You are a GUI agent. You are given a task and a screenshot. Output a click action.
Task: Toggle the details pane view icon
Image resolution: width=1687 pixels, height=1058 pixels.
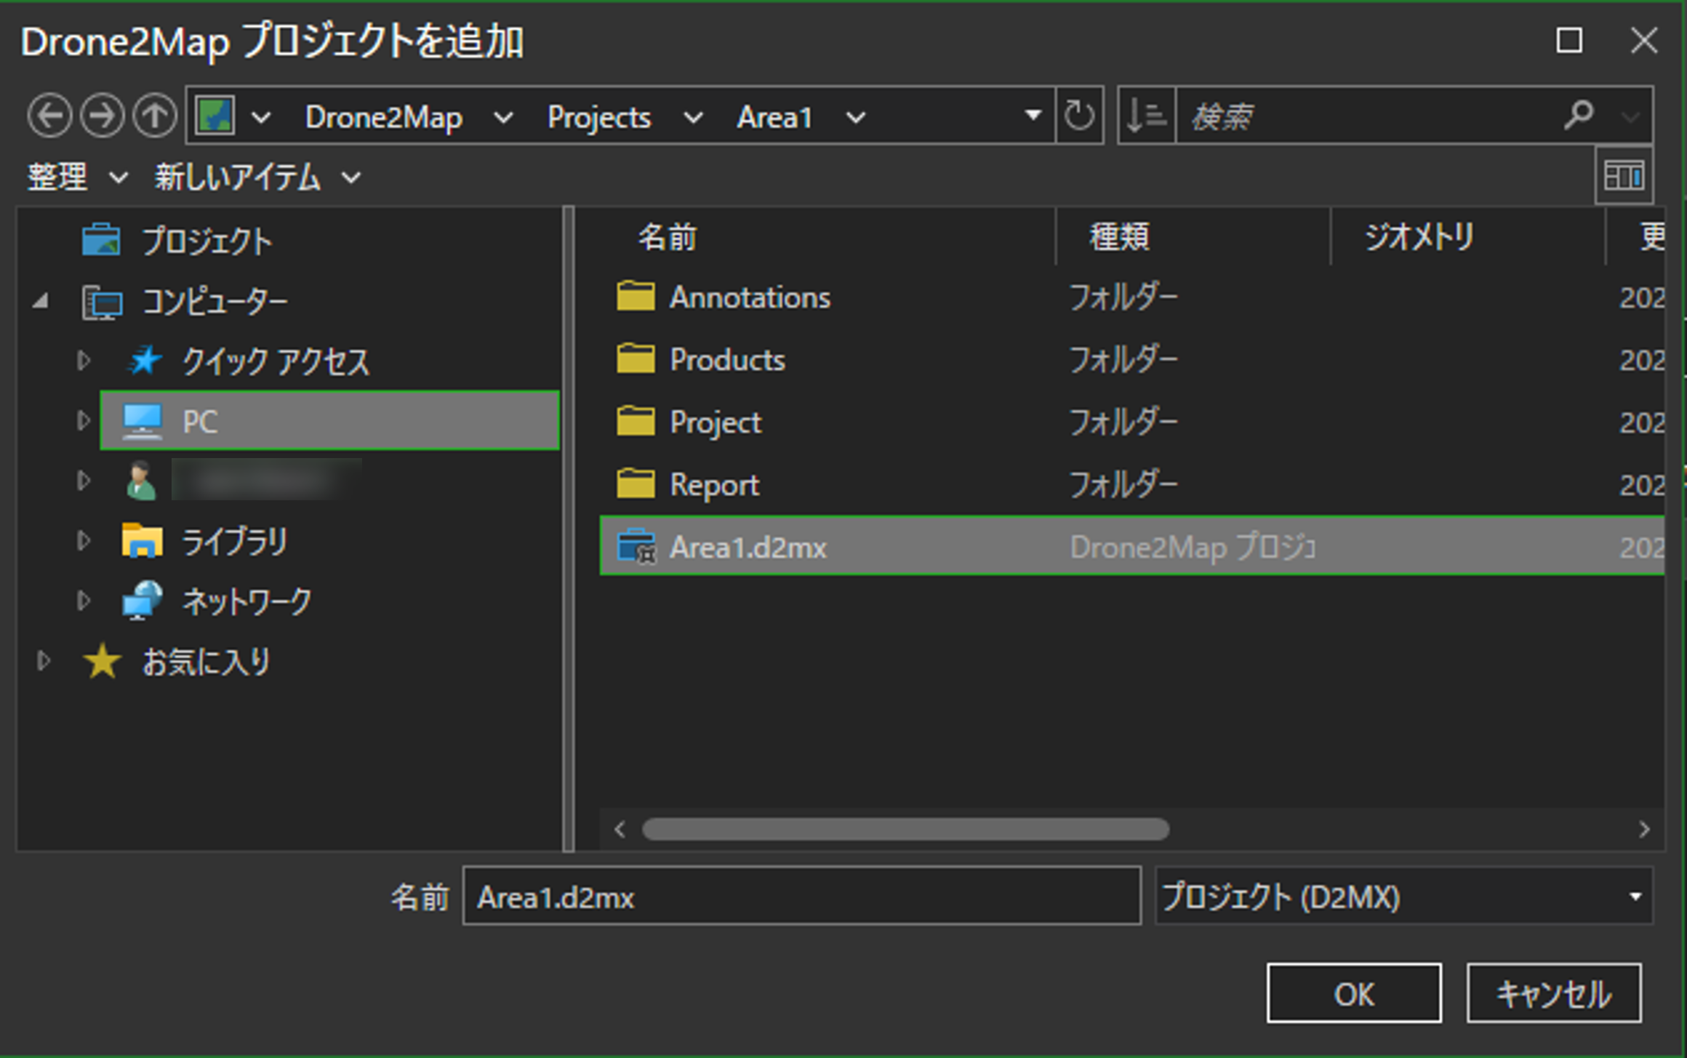[x=1624, y=175]
